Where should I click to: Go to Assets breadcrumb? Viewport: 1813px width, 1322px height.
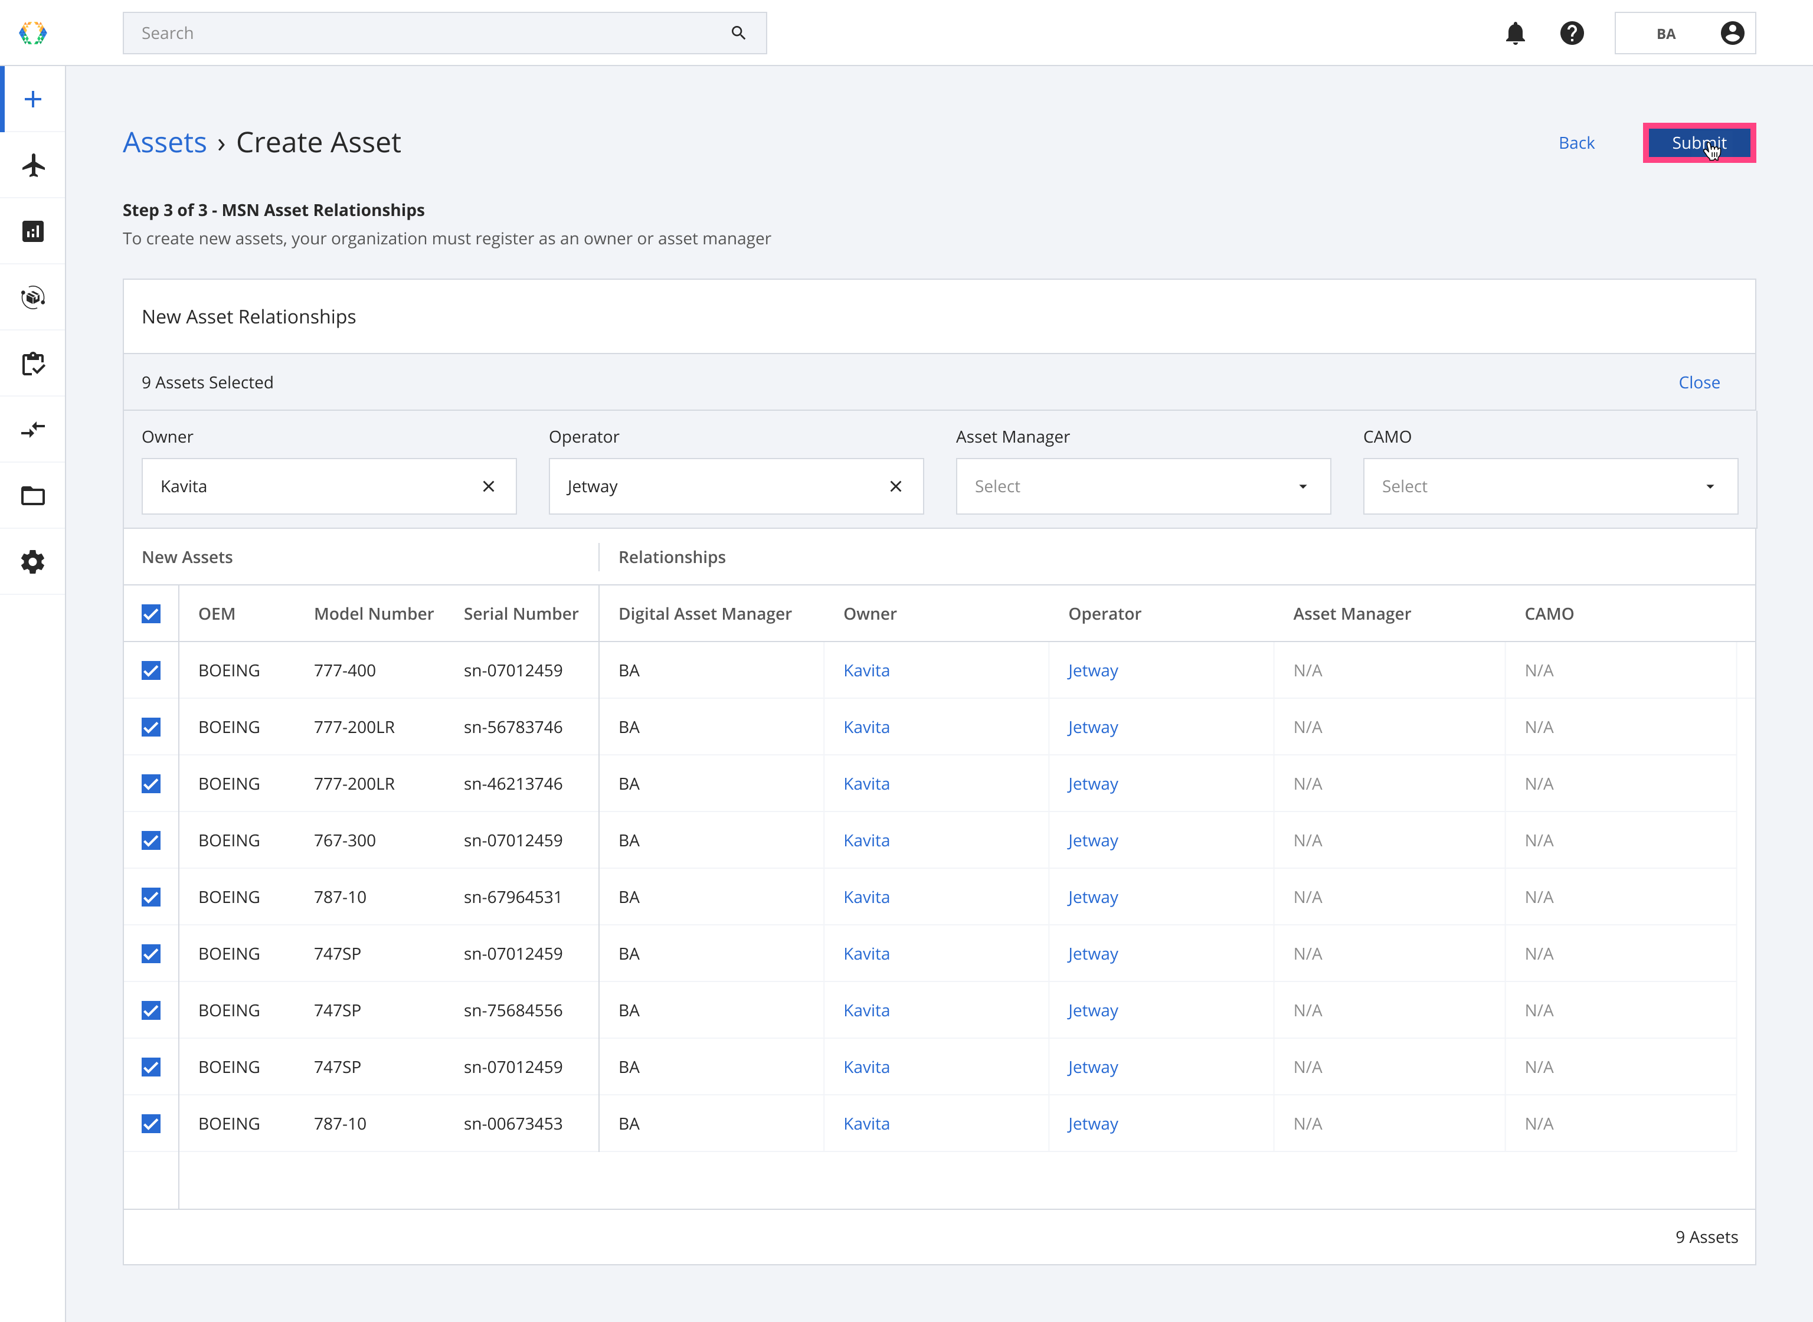[x=164, y=142]
